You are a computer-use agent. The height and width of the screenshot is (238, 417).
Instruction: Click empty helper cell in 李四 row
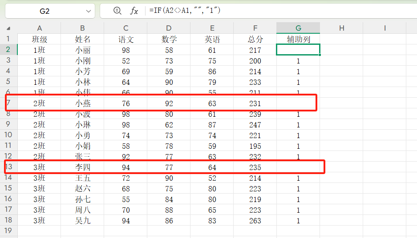pos(298,167)
